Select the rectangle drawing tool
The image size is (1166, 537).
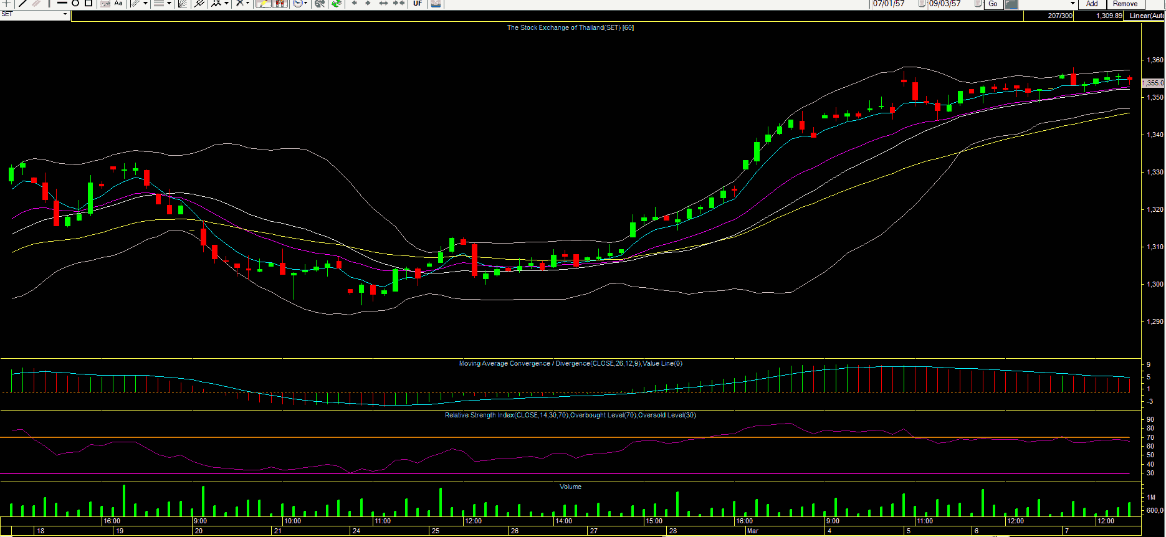coord(88,3)
